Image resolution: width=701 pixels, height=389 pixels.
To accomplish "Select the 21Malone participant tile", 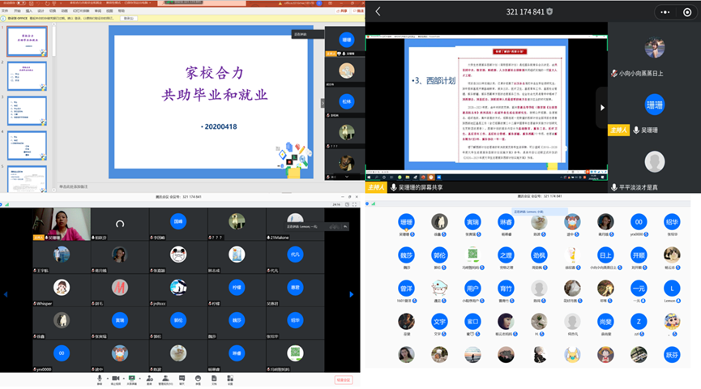I will pos(295,224).
